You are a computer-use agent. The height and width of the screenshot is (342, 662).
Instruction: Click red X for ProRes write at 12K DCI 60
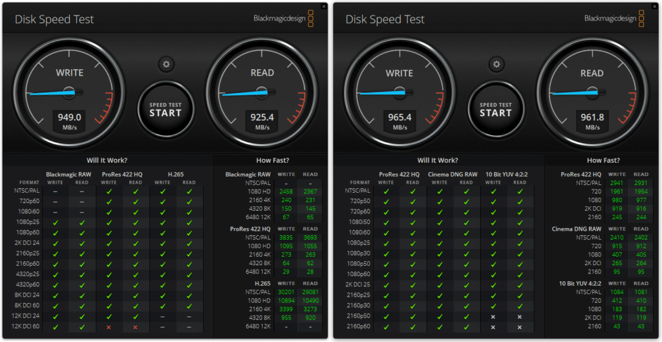[x=109, y=326]
